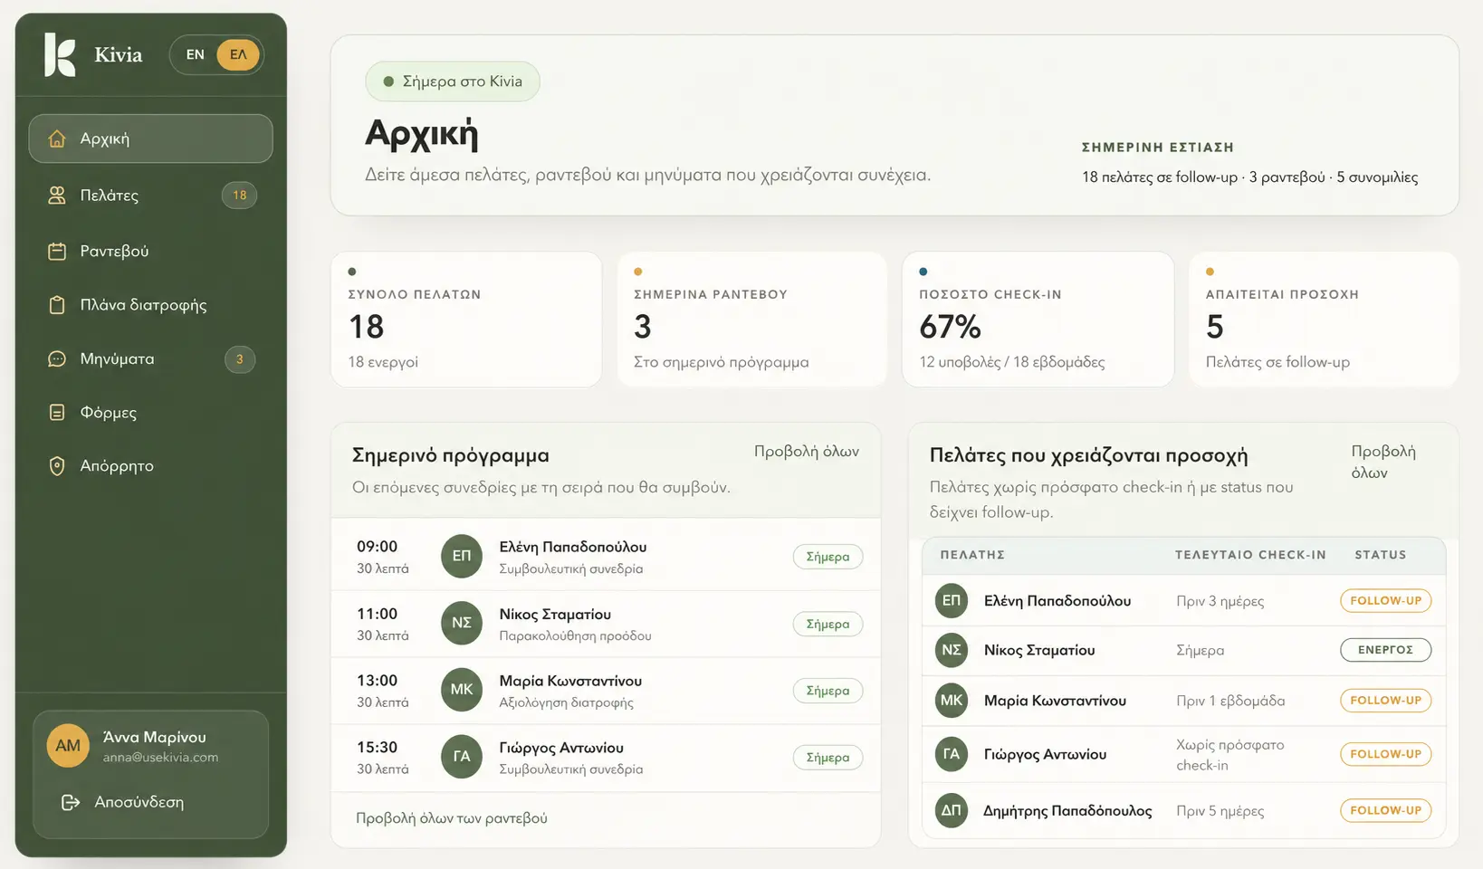This screenshot has height=869, width=1483.
Task: Click the ΠΕΛΑΤΗΣ column header
Action: [x=972, y=555]
